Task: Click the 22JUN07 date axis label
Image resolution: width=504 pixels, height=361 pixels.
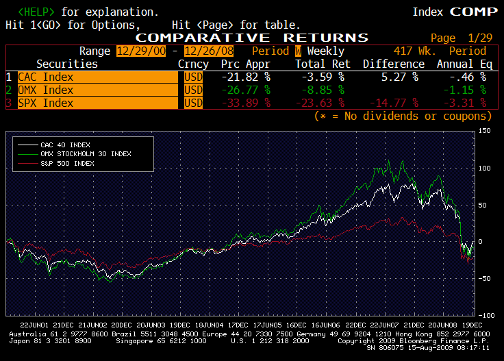Action: pyautogui.click(x=384, y=325)
